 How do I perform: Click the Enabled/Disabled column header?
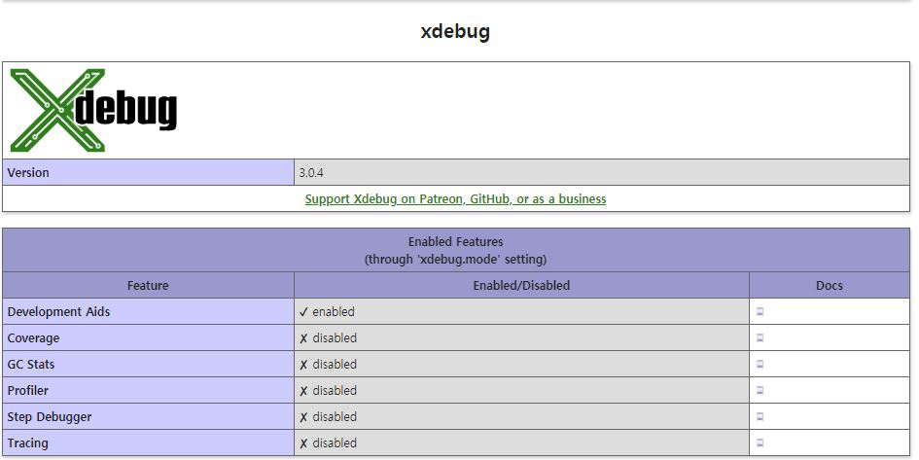pyautogui.click(x=521, y=285)
